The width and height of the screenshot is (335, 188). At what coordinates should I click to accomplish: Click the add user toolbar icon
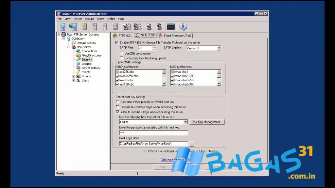[149, 27]
